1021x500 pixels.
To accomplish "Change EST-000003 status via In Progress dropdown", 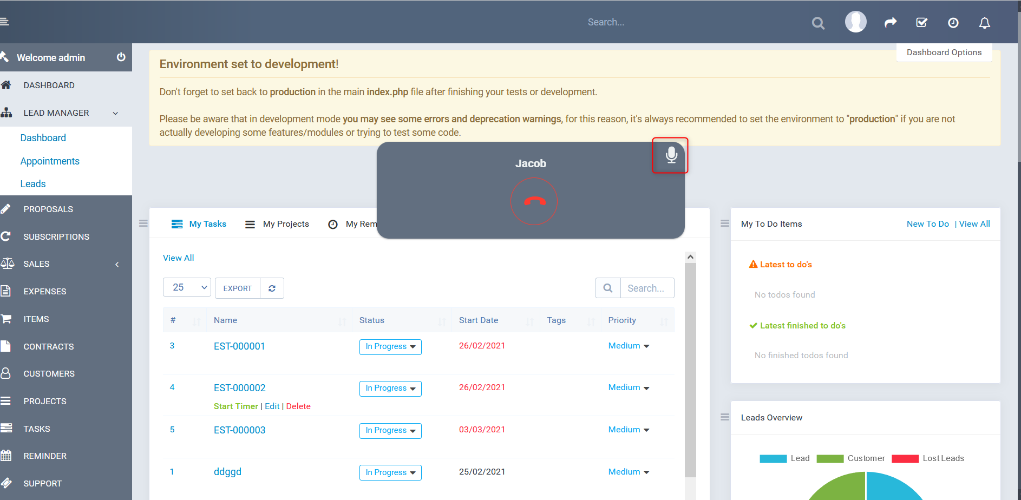I will pos(390,430).
